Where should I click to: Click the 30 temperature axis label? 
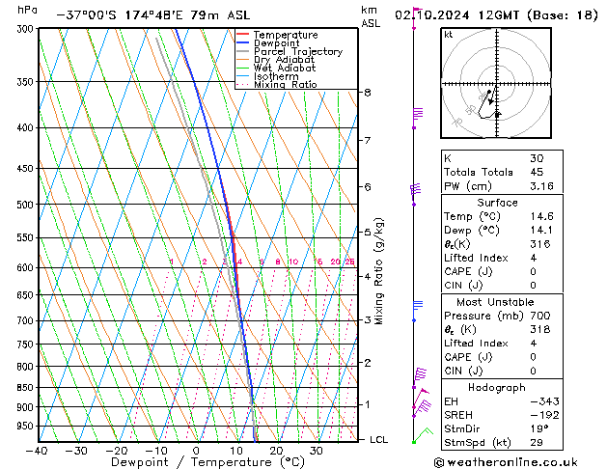(x=316, y=451)
